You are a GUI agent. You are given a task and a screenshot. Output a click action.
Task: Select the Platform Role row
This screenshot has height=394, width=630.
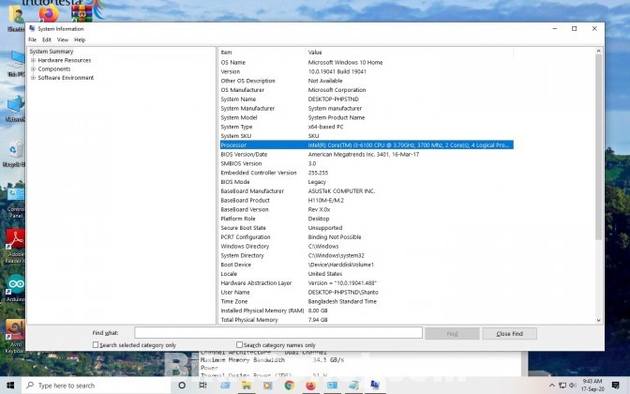367,219
